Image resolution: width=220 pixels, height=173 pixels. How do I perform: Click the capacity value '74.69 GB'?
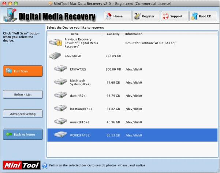point(113,83)
